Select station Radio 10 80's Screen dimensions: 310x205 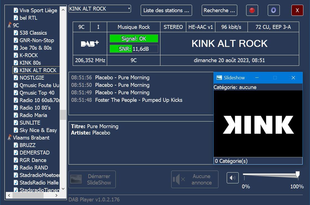(35, 108)
